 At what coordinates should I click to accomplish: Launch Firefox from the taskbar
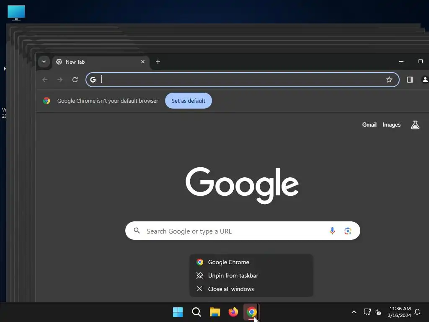[233, 312]
